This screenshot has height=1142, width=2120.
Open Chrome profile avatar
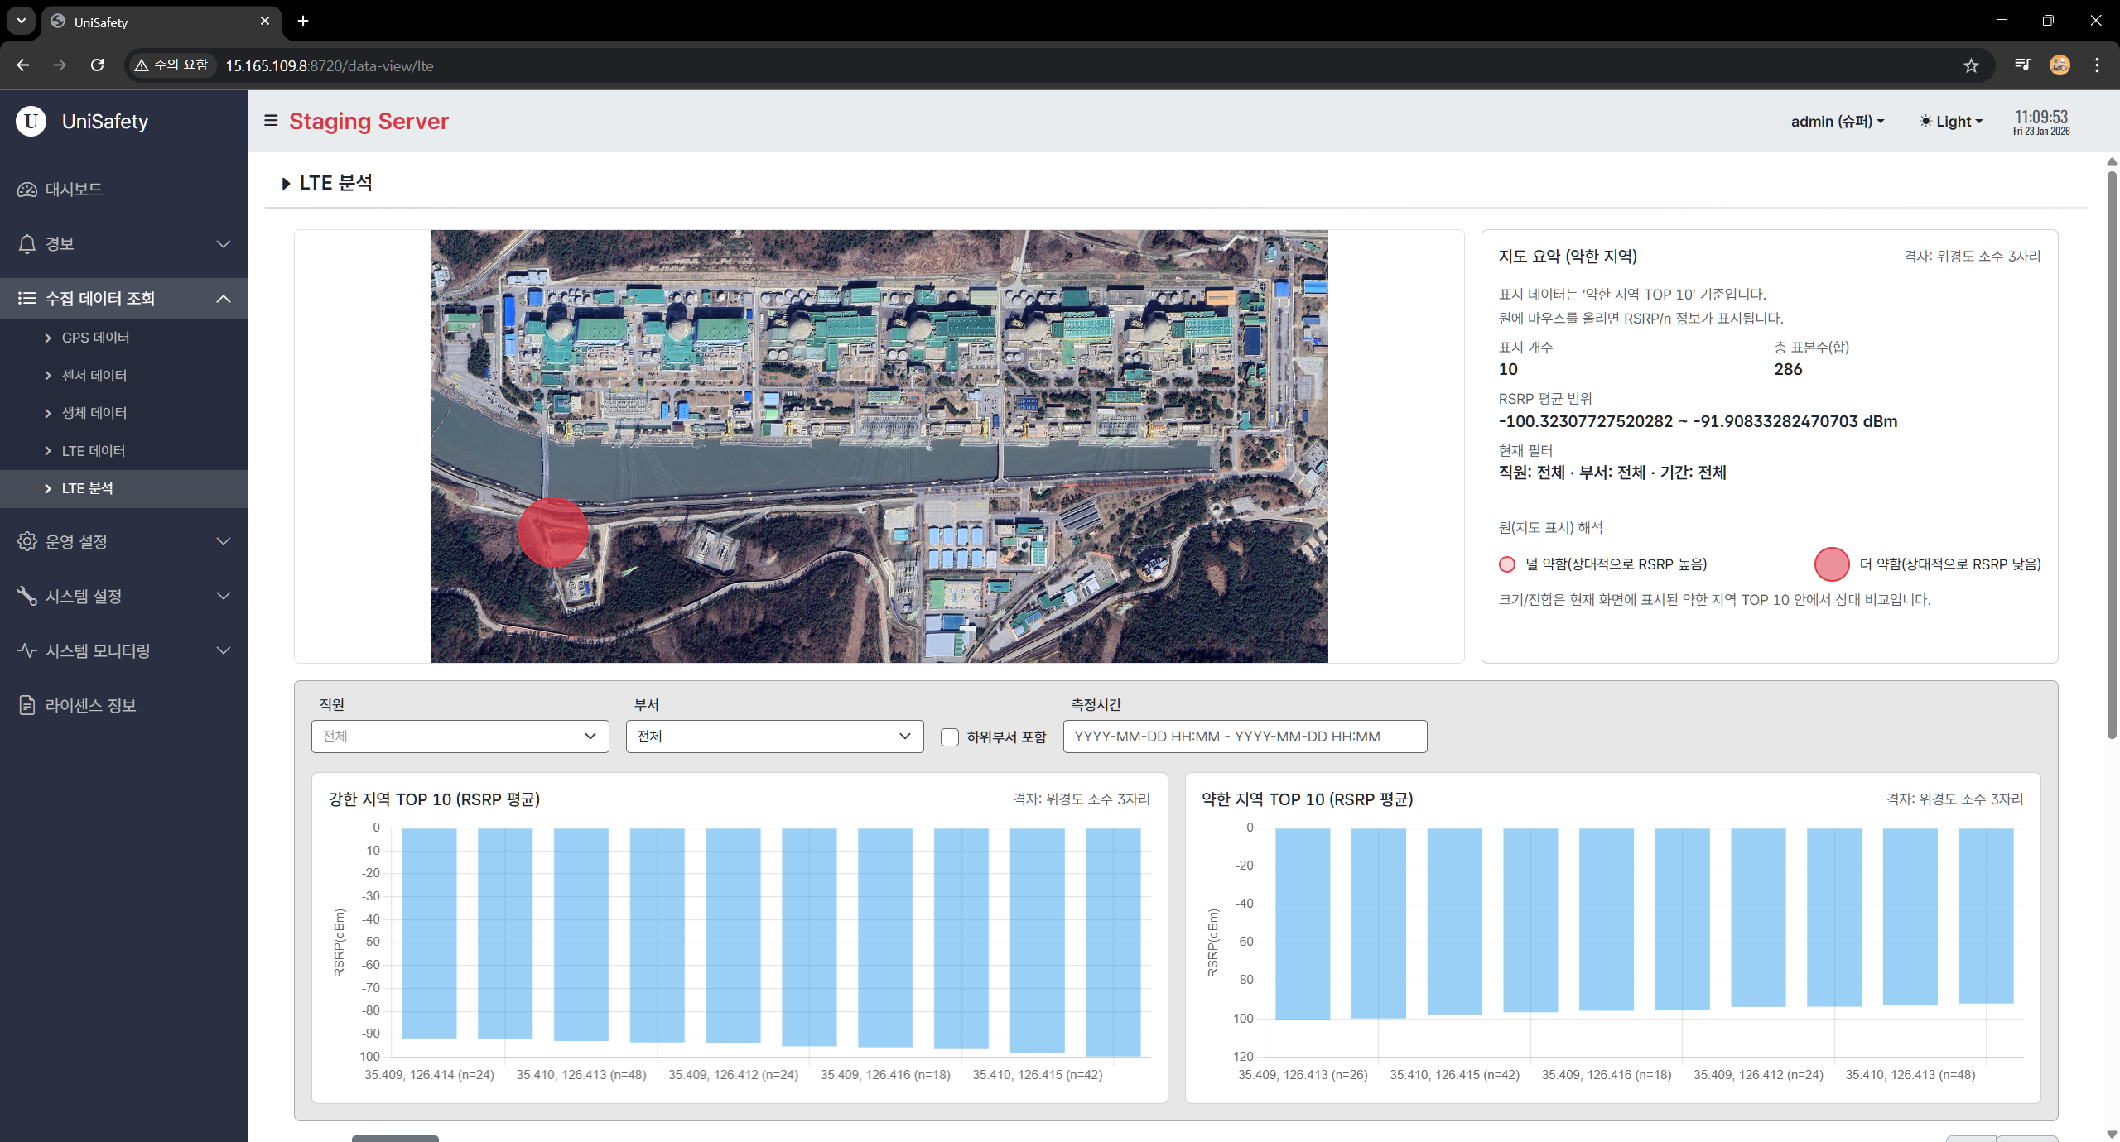pos(2060,65)
